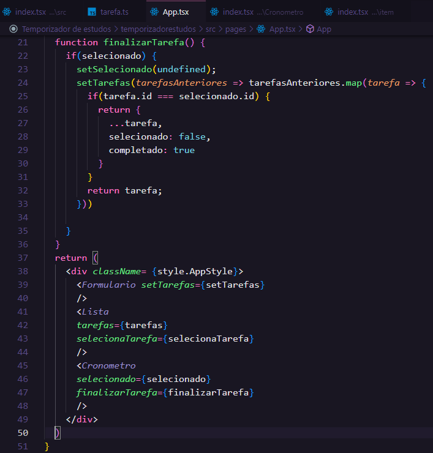Click React icon on src index.tsx tab
Screen dimensions: 433x453
click(7, 12)
